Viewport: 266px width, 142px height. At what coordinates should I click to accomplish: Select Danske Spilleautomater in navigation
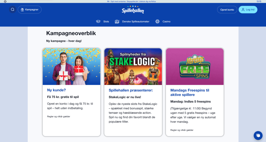[x=136, y=22]
